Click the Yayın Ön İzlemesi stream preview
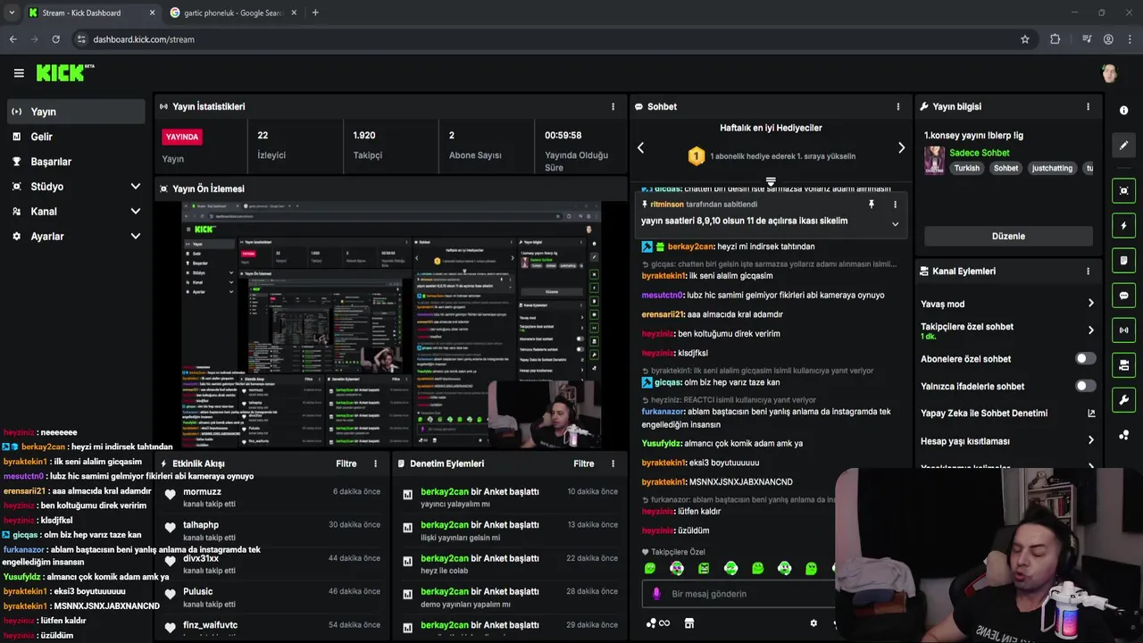 tap(391, 324)
